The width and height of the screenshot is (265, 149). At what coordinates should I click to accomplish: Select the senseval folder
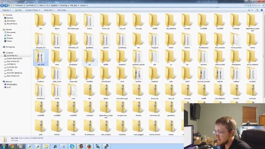203,58
